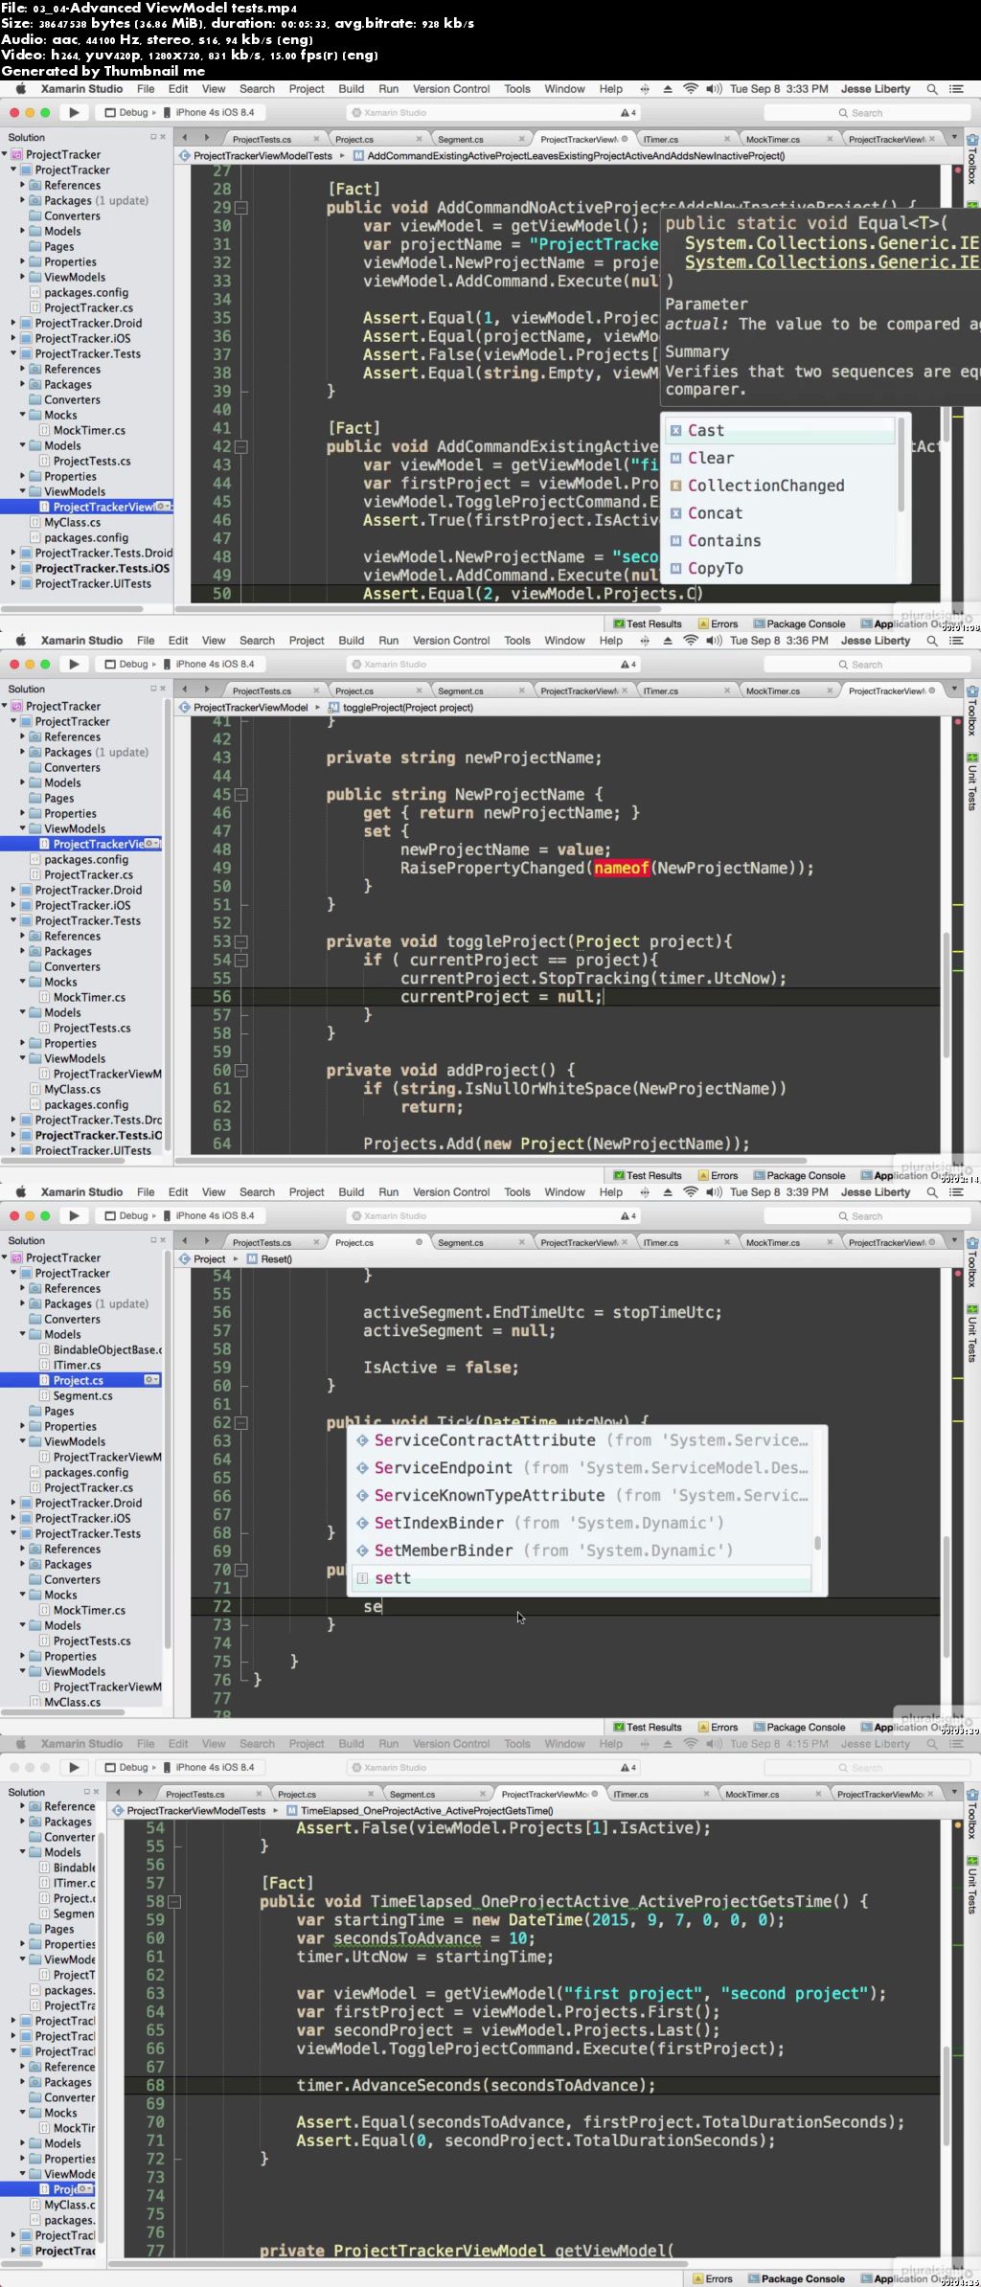
Task: Open the Unit Tests side pad in the 3:36 PM frame
Action: pos(971,781)
